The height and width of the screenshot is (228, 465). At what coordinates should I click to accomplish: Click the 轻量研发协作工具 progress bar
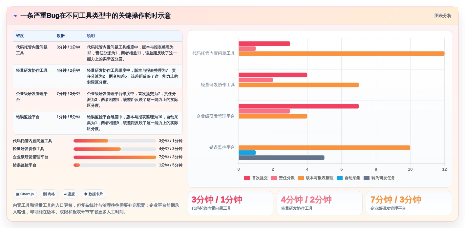point(115,149)
